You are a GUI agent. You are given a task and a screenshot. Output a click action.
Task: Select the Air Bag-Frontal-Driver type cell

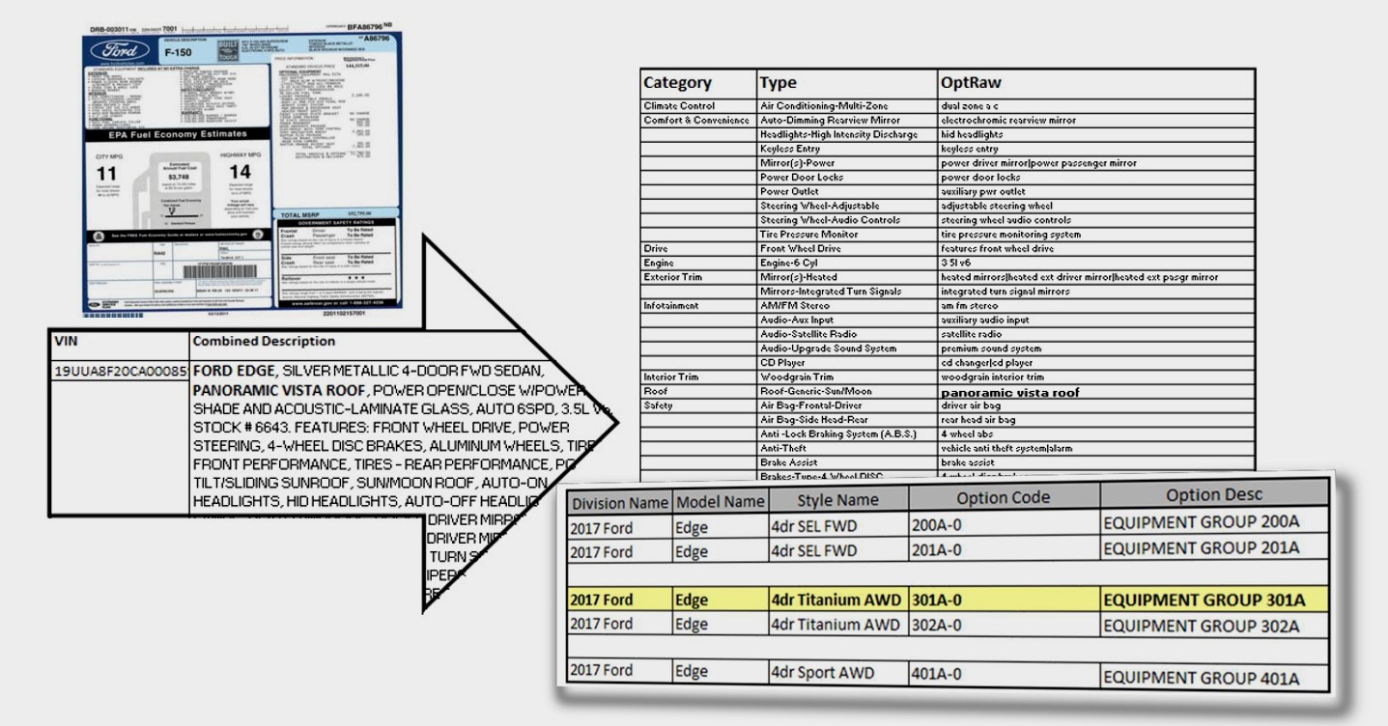845,406
